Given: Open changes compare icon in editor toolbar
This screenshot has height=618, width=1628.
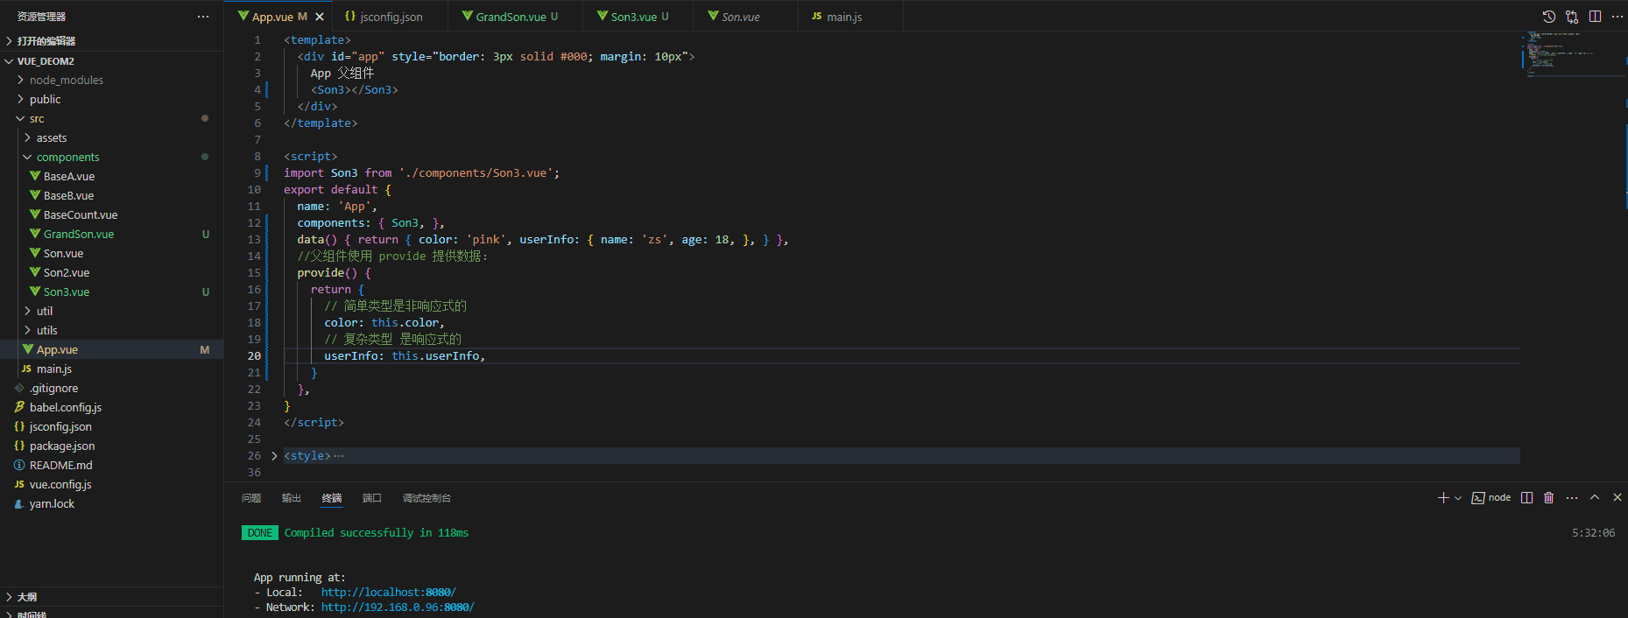Looking at the screenshot, I should pos(1572,17).
